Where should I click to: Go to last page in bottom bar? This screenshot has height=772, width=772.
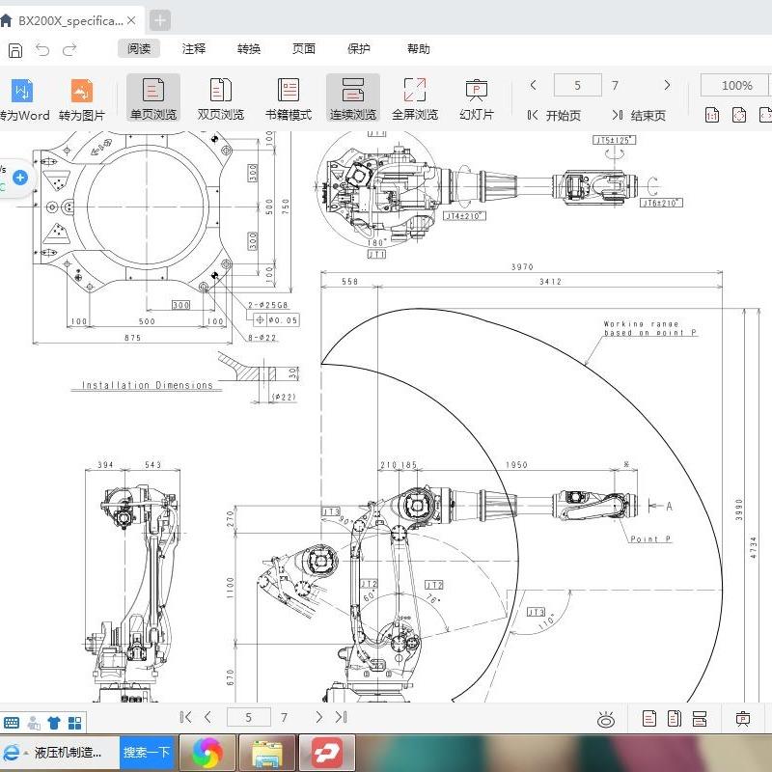click(x=342, y=717)
